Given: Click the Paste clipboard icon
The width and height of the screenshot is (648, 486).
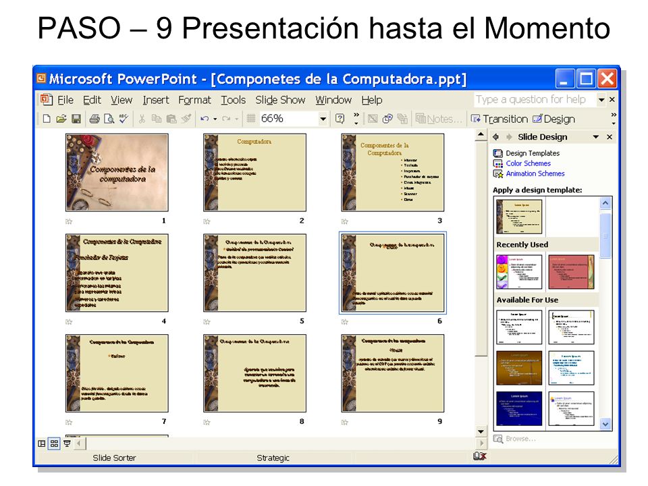Looking at the screenshot, I should tap(171, 119).
